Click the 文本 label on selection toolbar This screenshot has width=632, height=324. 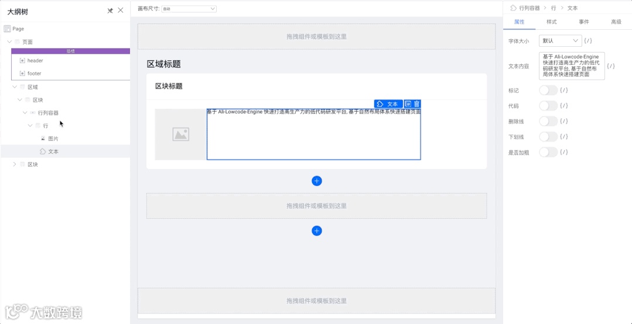point(392,104)
